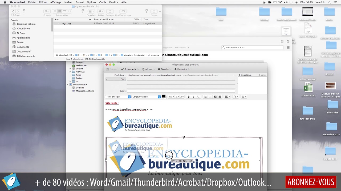Collapse the Dossiers locaux tree node
This screenshot has width=341, height=191.
67,85
